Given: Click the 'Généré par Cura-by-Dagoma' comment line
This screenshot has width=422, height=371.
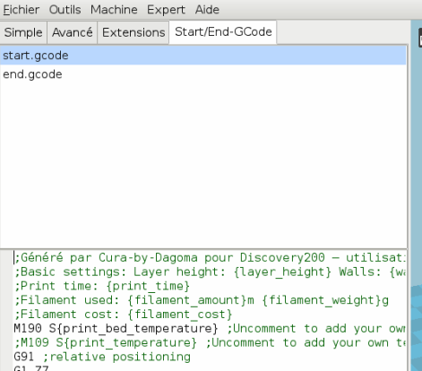Looking at the screenshot, I should pos(210,257).
